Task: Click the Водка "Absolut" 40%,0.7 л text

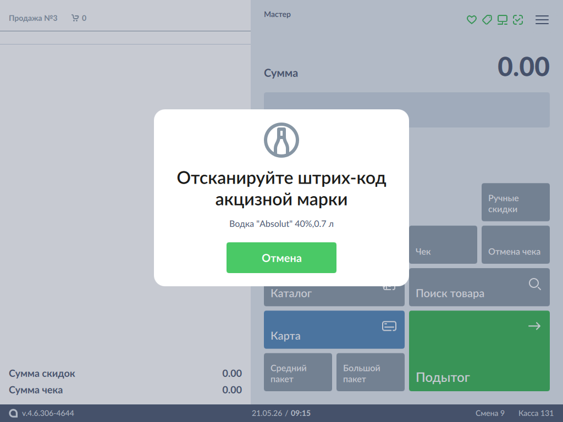Action: coord(281,224)
